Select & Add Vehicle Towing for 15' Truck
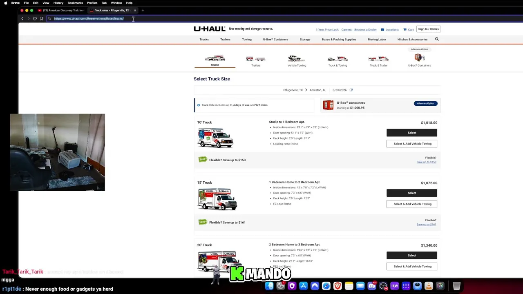Viewport: 523px width, 294px height. pyautogui.click(x=412, y=204)
